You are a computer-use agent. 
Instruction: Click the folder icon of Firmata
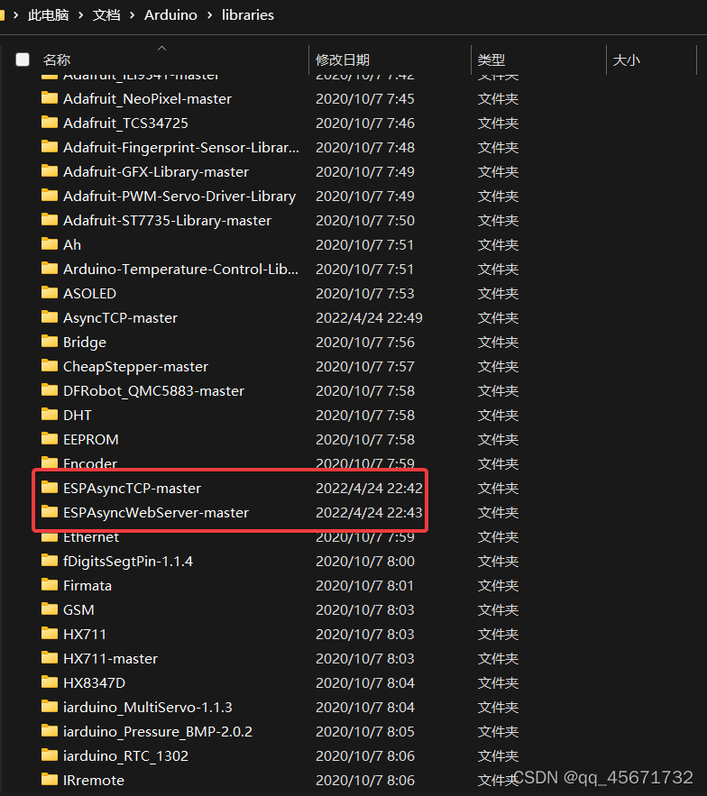point(50,585)
